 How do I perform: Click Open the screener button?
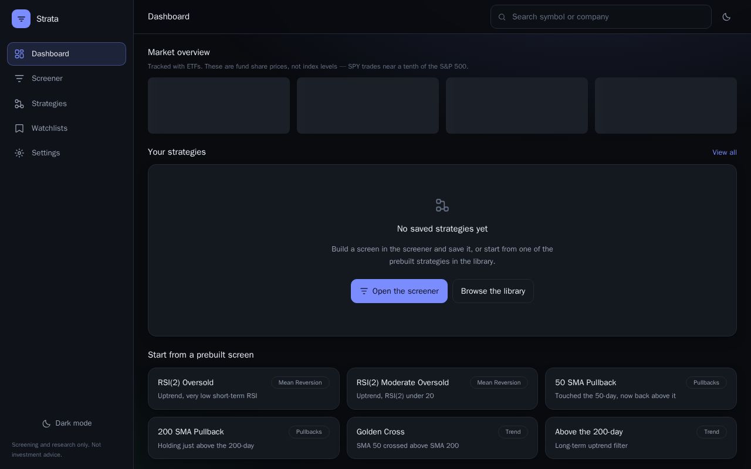(399, 291)
